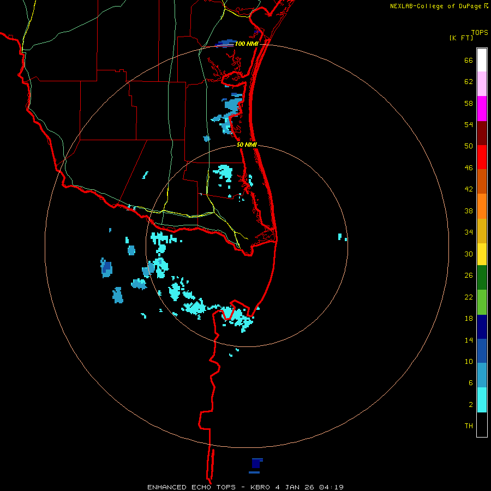Click the "6" legend value
Viewport: 491px width, 491px height.
[471, 383]
